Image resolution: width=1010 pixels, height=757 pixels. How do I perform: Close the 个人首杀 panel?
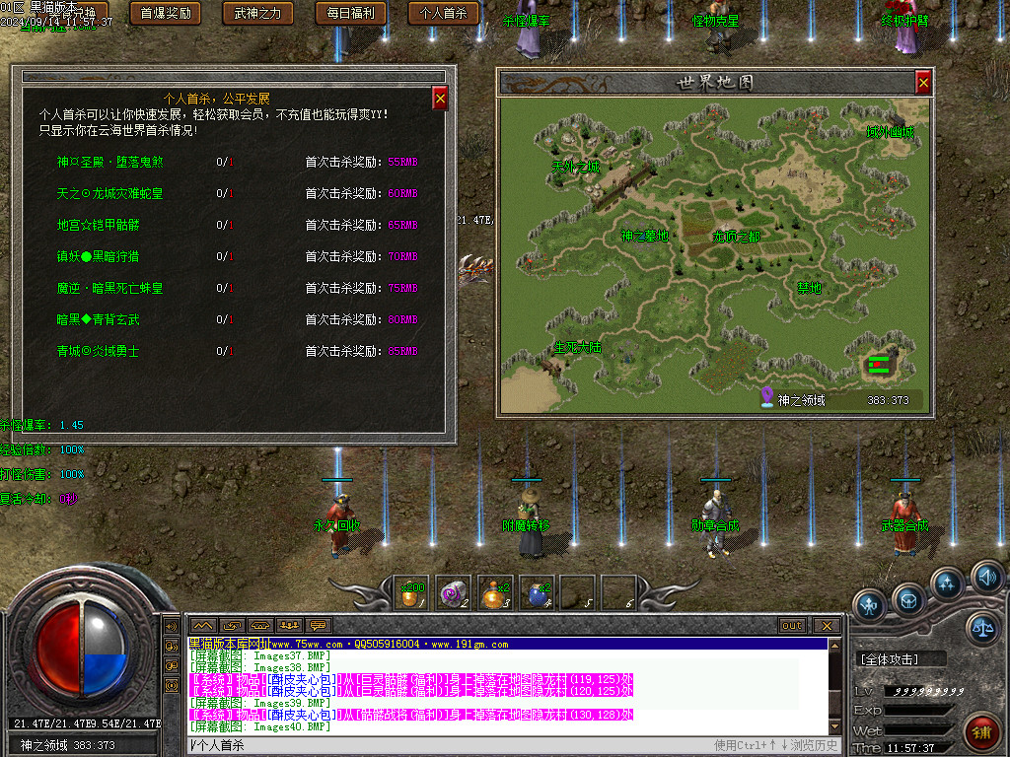[440, 99]
